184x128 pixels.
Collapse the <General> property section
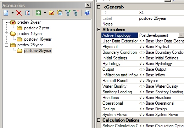coord(99,7)
